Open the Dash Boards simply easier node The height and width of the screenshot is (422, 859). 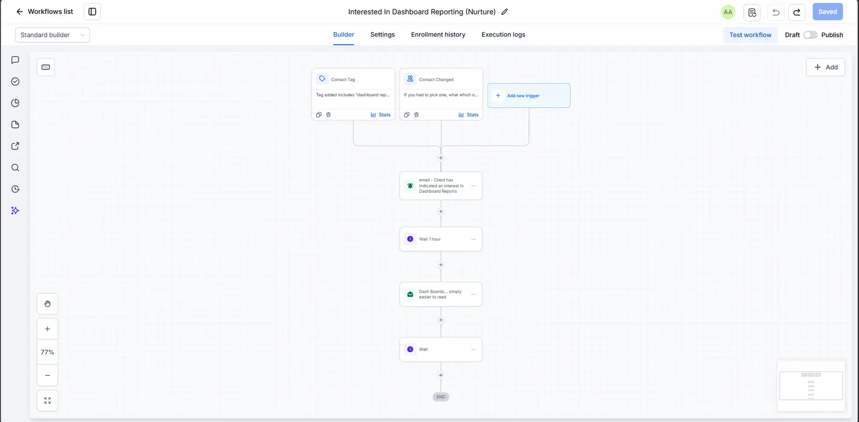coord(441,294)
